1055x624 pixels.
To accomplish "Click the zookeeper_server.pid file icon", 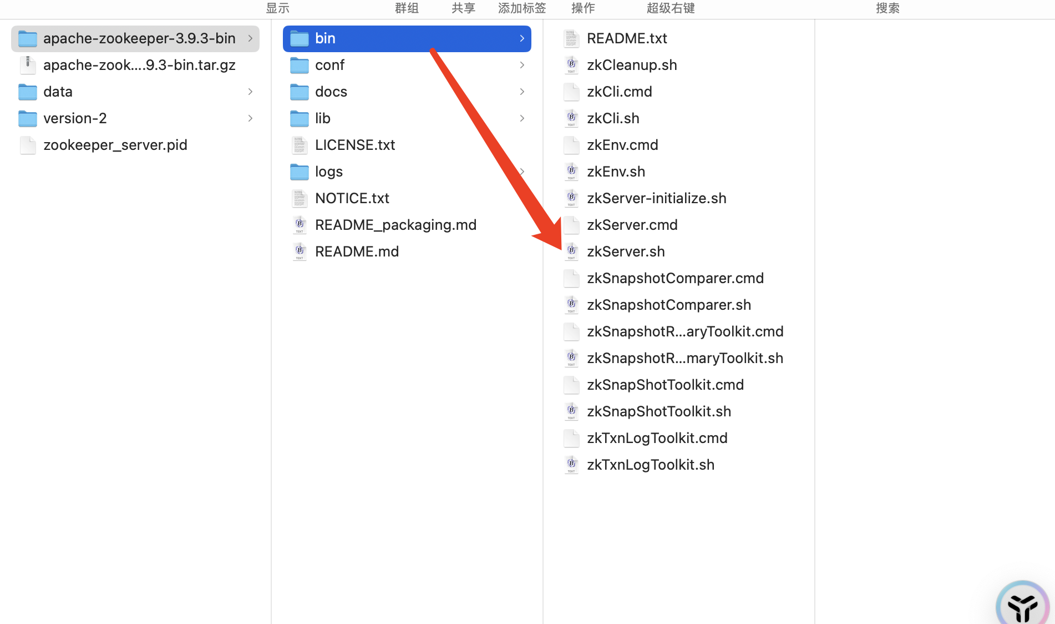I will click(27, 145).
